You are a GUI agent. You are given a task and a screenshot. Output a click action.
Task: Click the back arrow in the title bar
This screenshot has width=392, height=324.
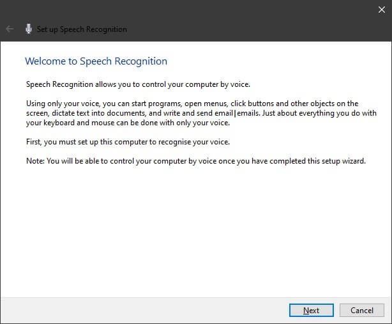click(10, 29)
